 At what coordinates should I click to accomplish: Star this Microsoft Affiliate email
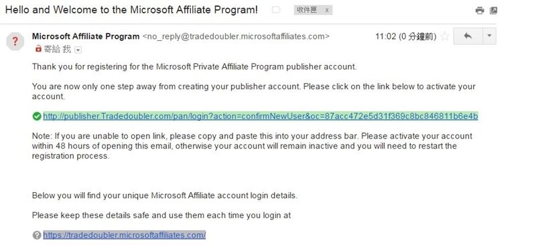pos(445,36)
